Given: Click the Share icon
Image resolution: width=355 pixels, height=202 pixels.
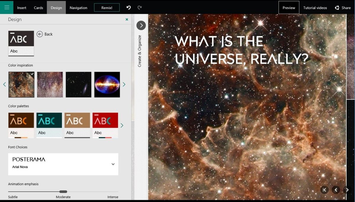Looking at the screenshot, I should pos(337,8).
